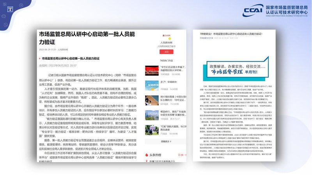Click the 头条热榜 heading
This screenshot has width=312, height=175.
(155, 155)
